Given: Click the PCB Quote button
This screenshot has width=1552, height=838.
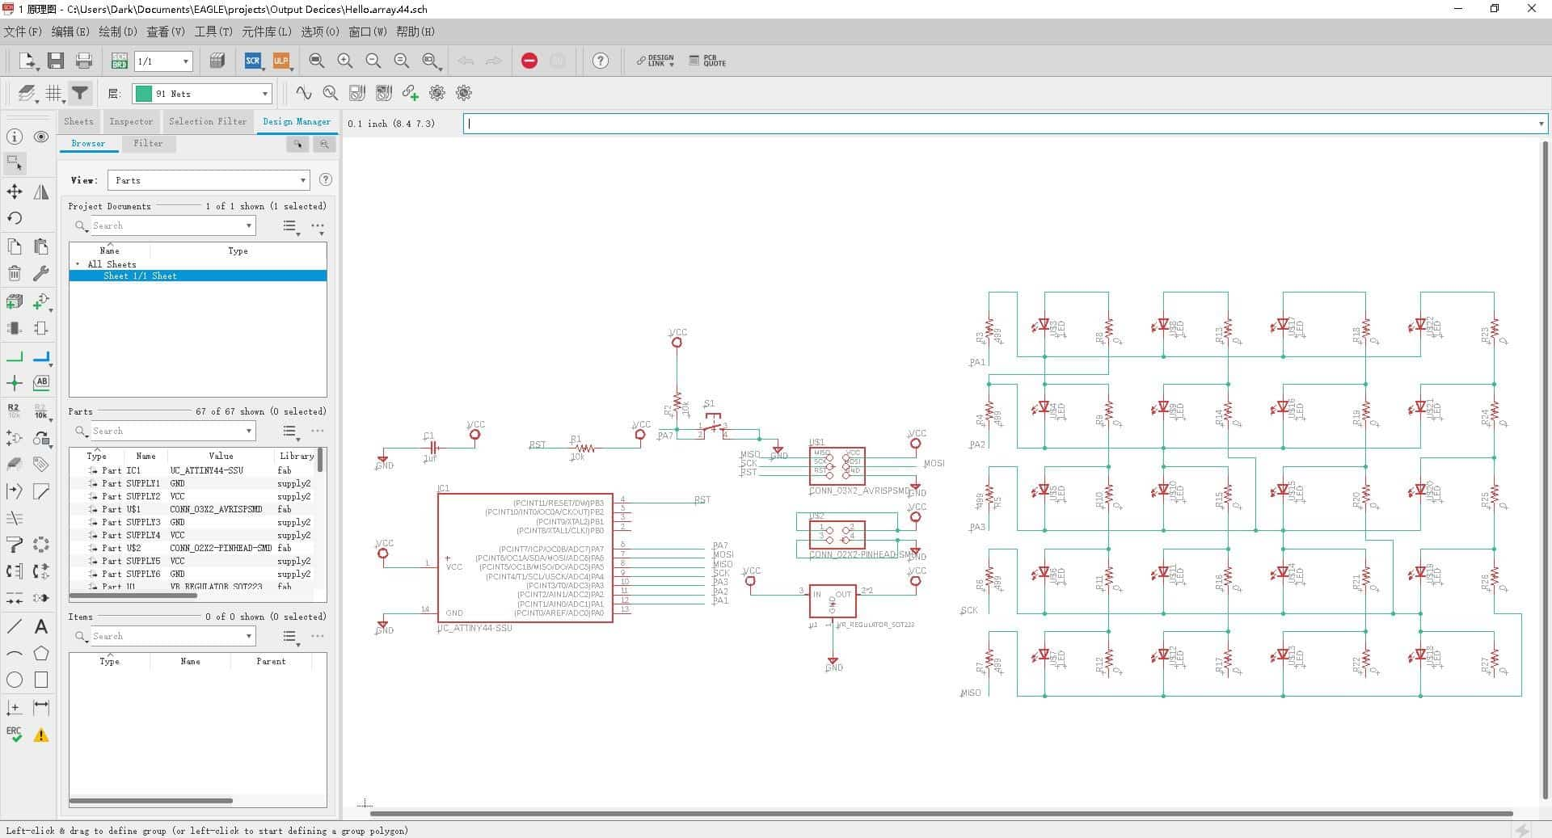Looking at the screenshot, I should coord(707,61).
